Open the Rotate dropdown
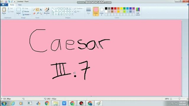This screenshot has height=106, width=189. point(26,14)
